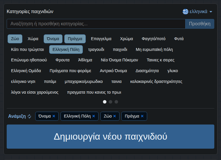
Task: Deselect the Ζώο category toggle
Action: point(15,39)
